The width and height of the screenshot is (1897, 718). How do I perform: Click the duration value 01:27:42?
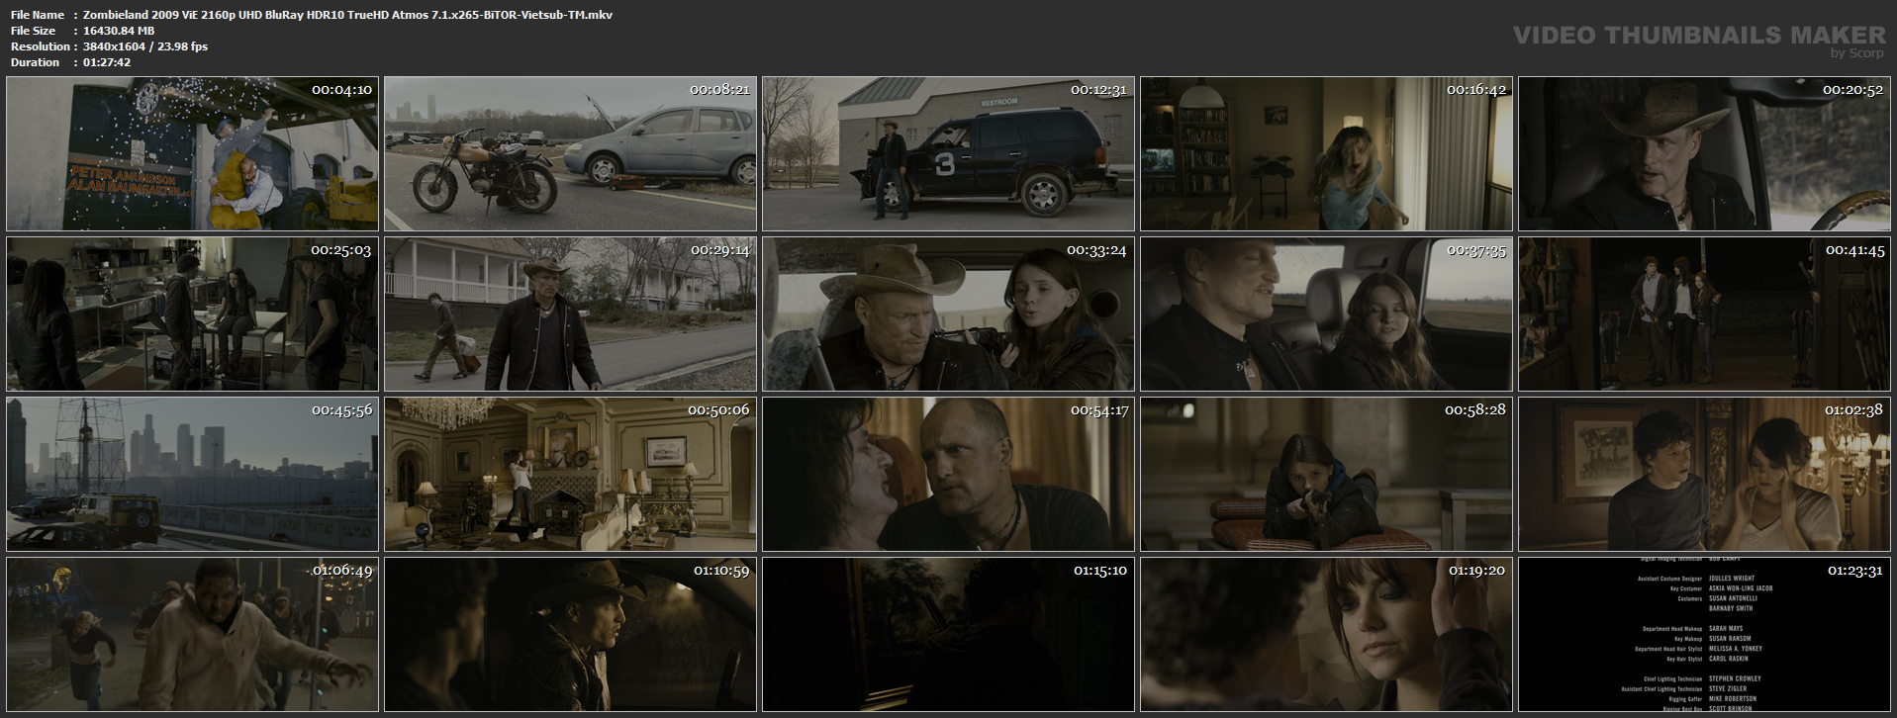click(107, 62)
